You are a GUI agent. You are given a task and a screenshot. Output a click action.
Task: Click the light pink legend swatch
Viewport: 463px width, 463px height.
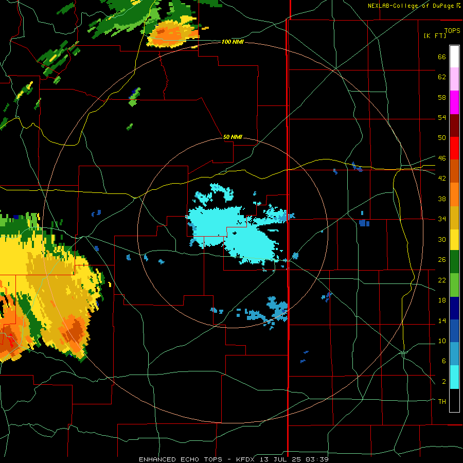(x=454, y=79)
